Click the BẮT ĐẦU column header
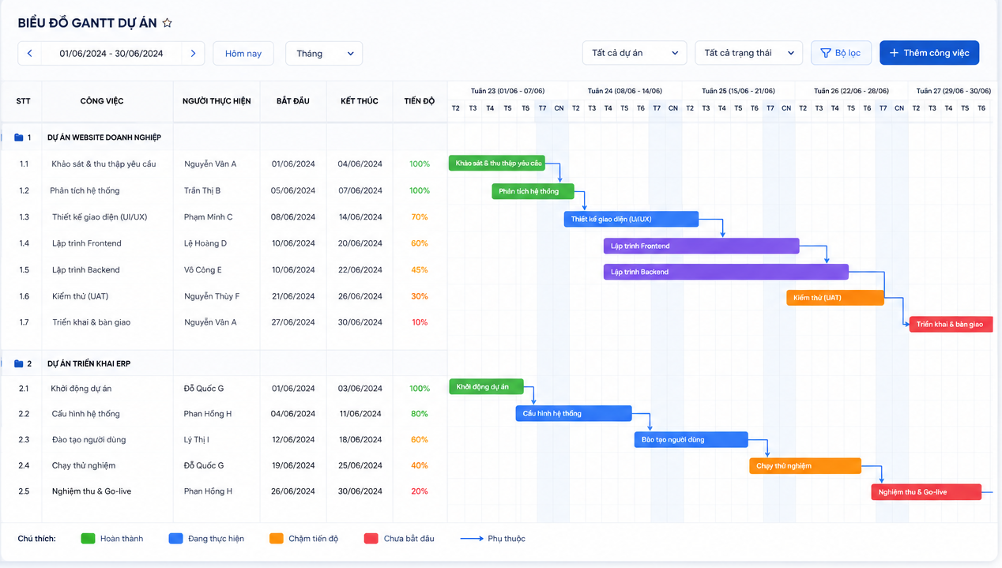 293,101
